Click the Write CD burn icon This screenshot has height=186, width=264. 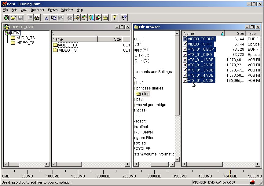click(37, 18)
